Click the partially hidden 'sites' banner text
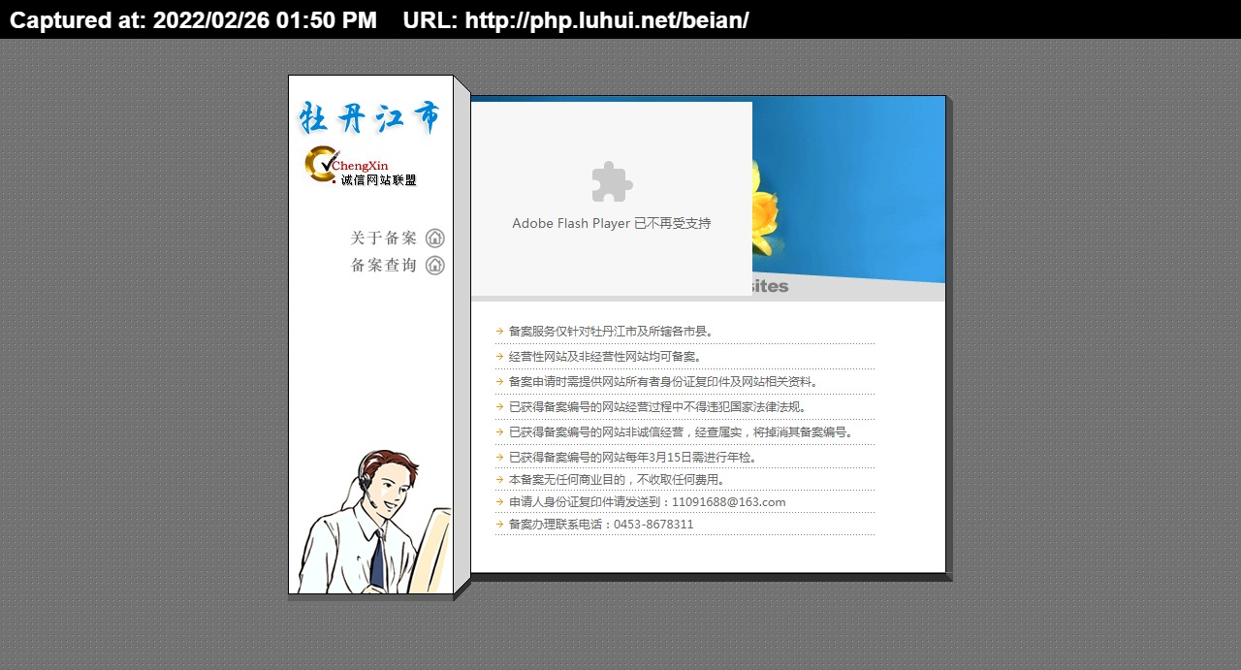Screen dimensions: 1241x670 pyautogui.click(x=771, y=287)
